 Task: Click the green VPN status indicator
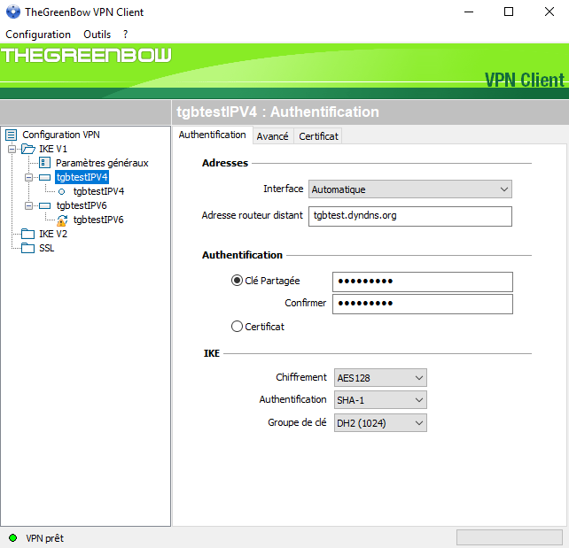click(x=12, y=538)
